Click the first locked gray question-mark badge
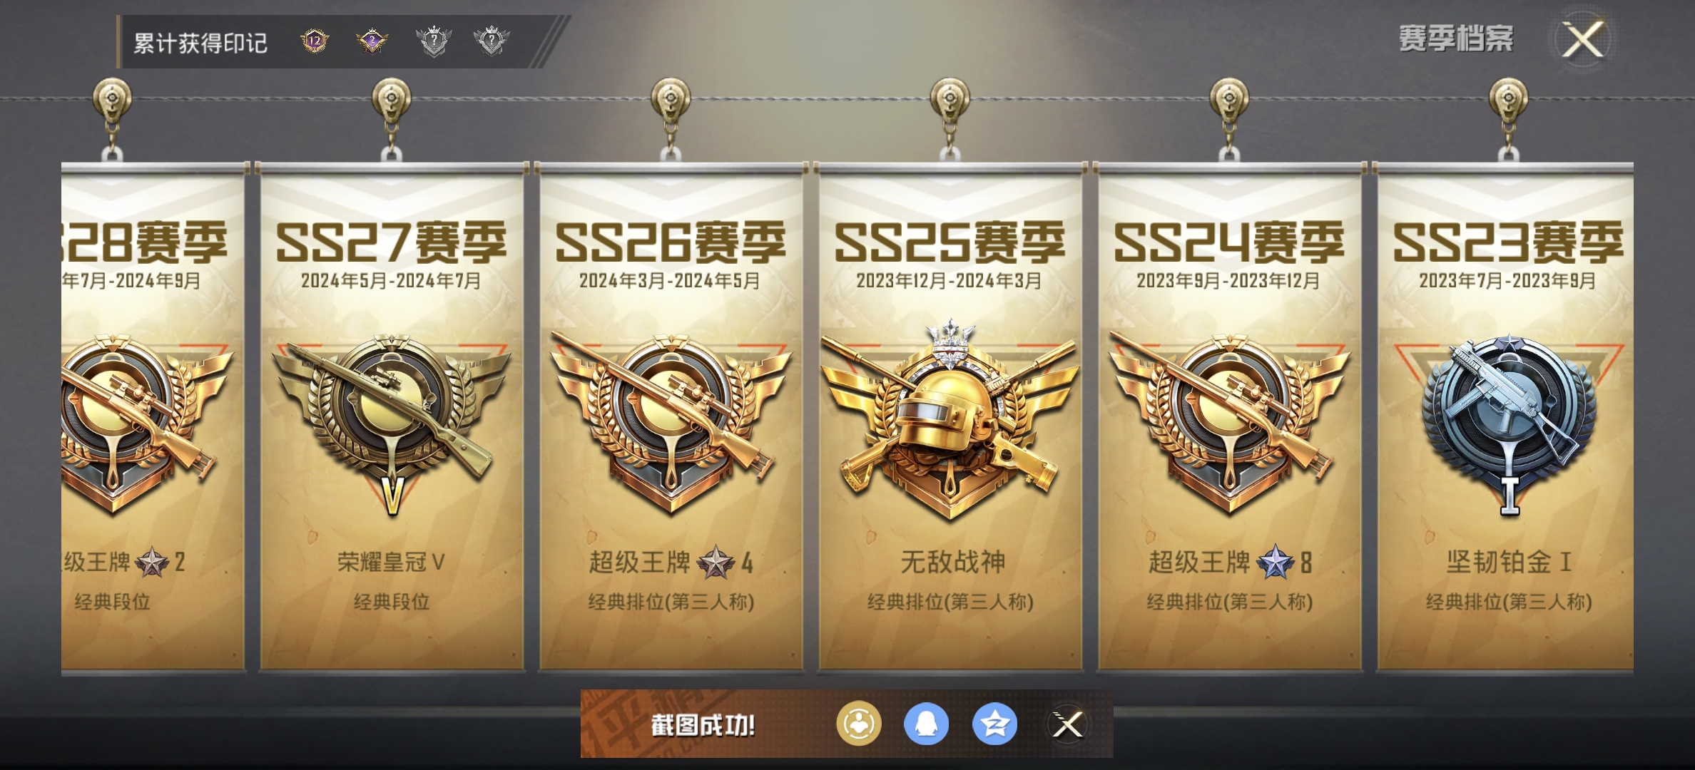This screenshot has width=1695, height=770. tap(434, 41)
